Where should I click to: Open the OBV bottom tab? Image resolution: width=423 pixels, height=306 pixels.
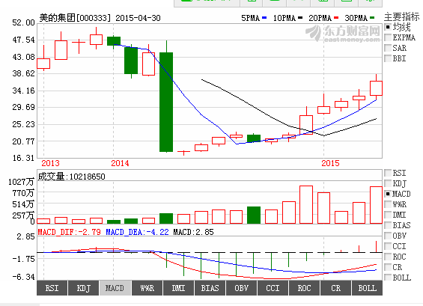tap(241, 288)
